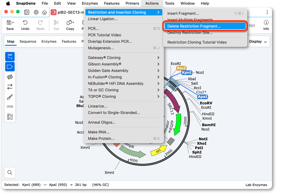Switch to the Sequence tab
This screenshot has width=282, height=193.
pyautogui.click(x=28, y=42)
